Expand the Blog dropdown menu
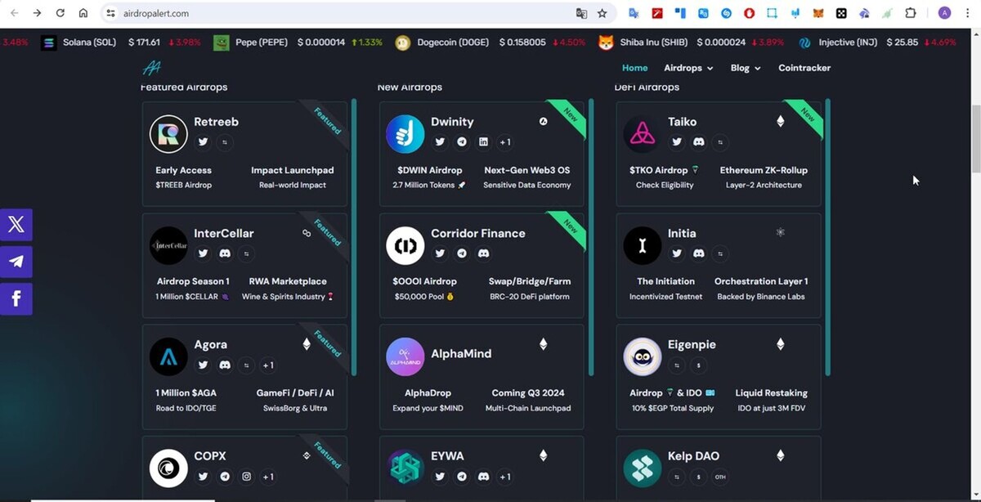981x502 pixels. coord(746,68)
